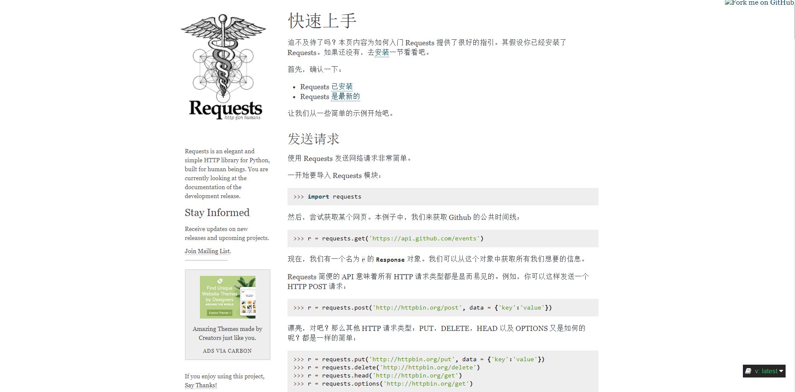
Task: Click the requests.delete code line
Action: pyautogui.click(x=387, y=368)
